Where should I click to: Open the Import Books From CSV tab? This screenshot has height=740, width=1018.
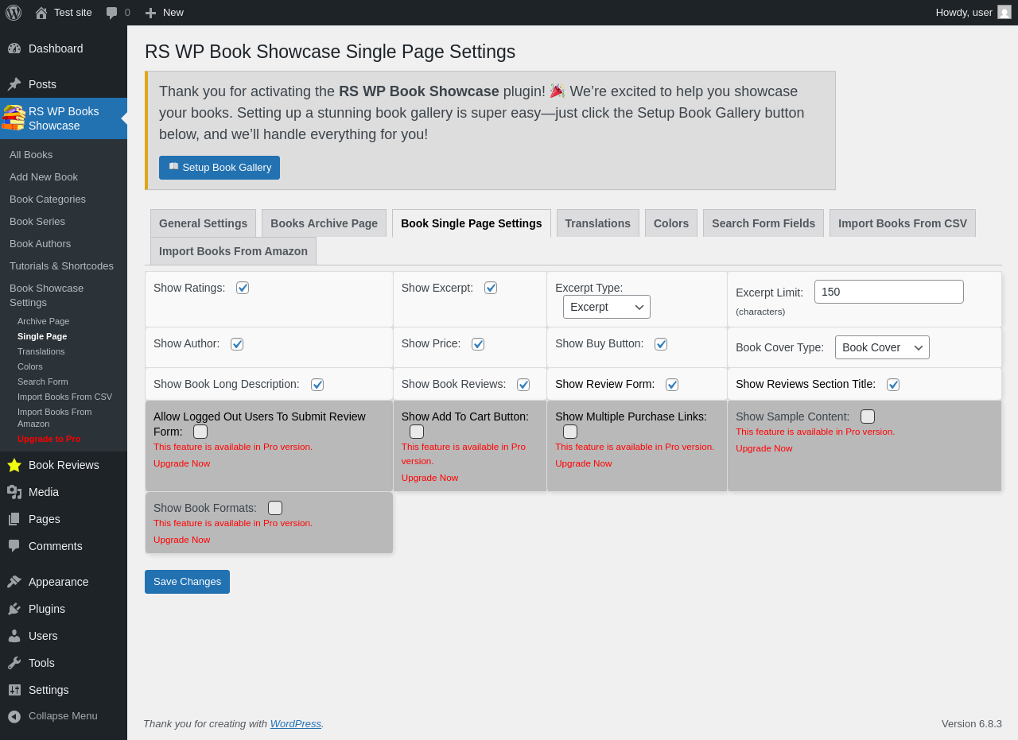903,223
